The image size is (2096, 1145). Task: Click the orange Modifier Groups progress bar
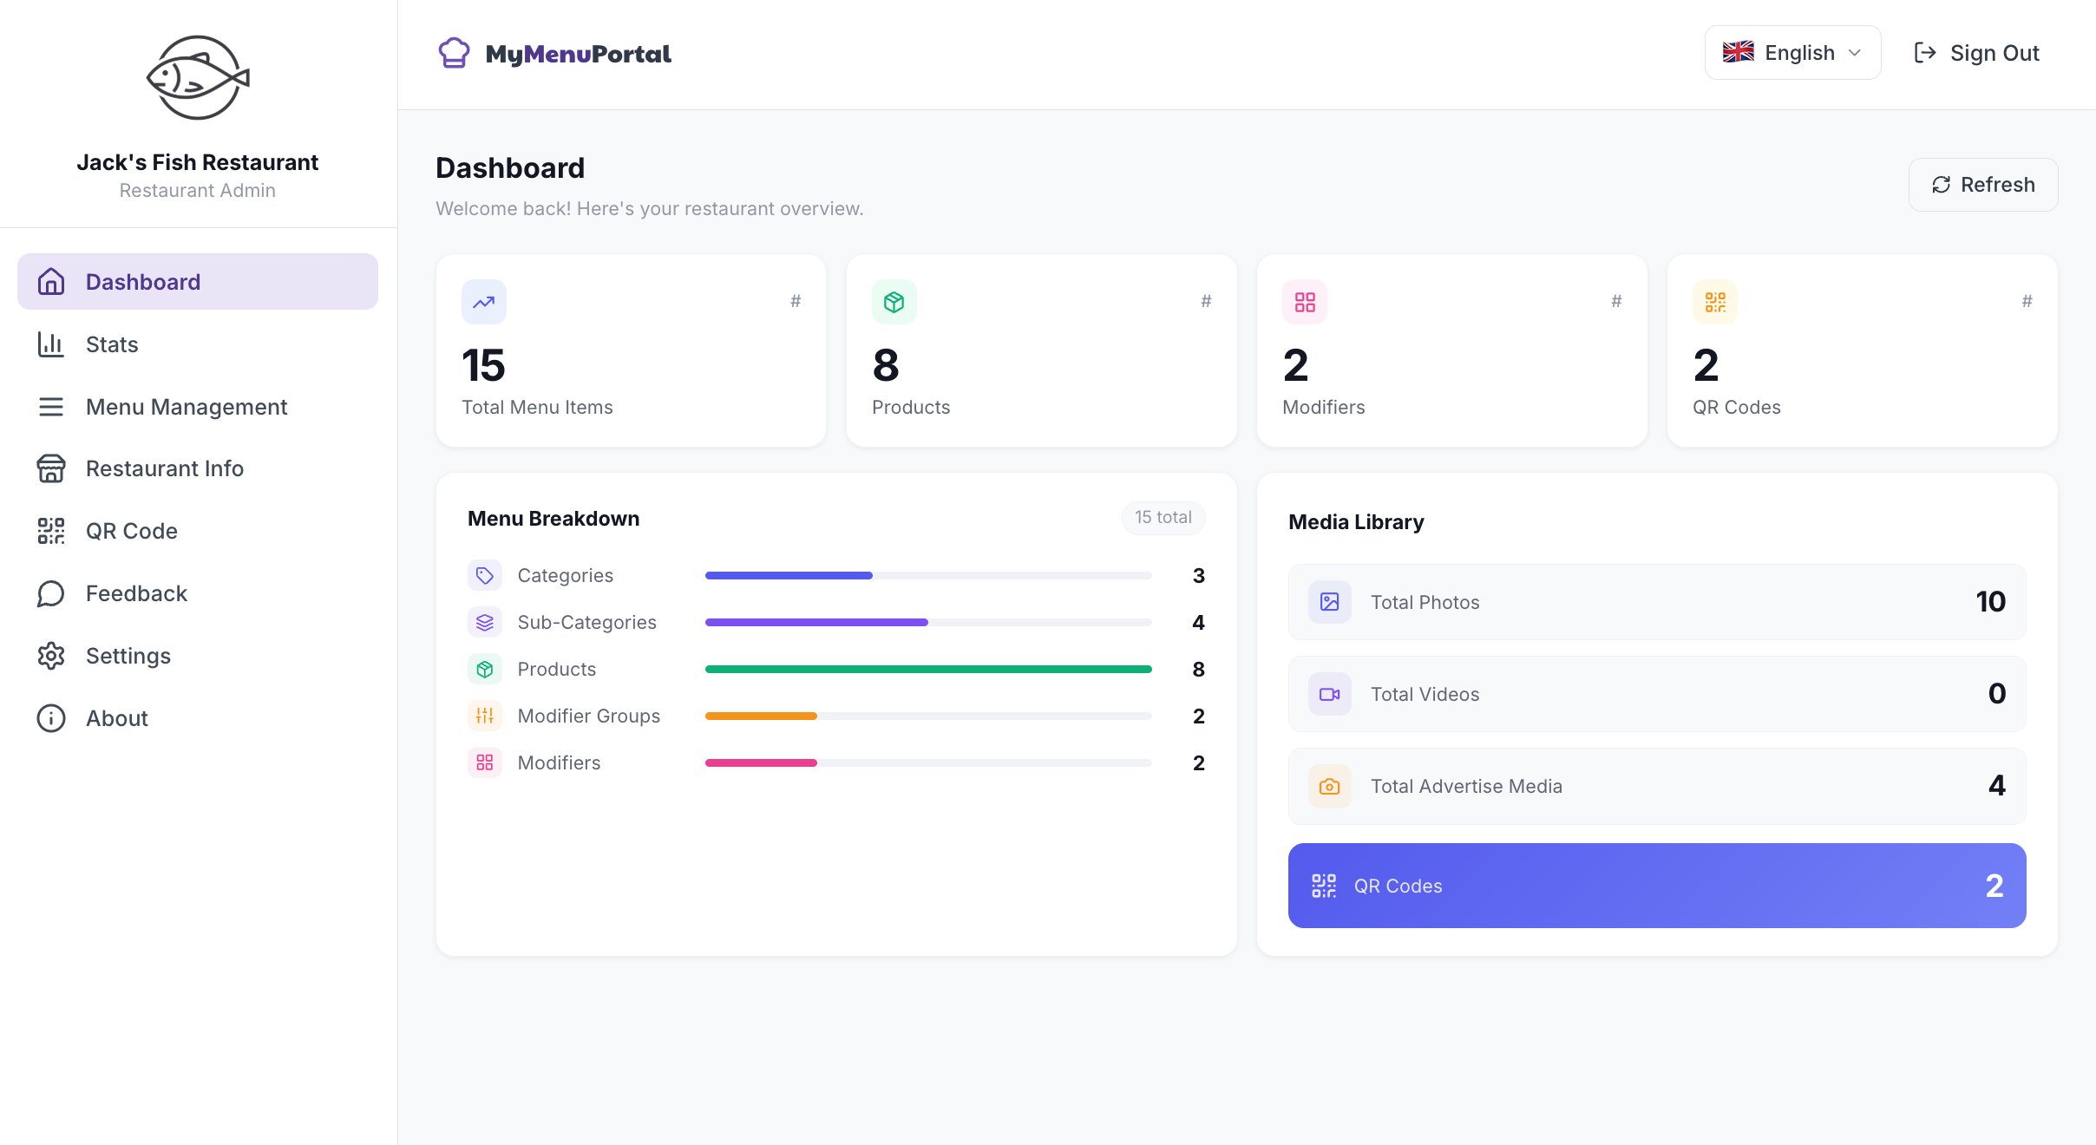tap(928, 716)
